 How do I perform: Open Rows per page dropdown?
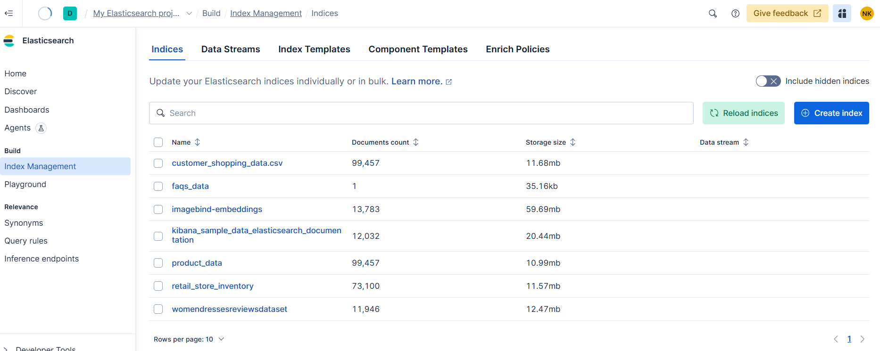tap(189, 339)
